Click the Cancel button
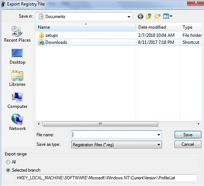This screenshot has height=186, width=204. pos(188,144)
